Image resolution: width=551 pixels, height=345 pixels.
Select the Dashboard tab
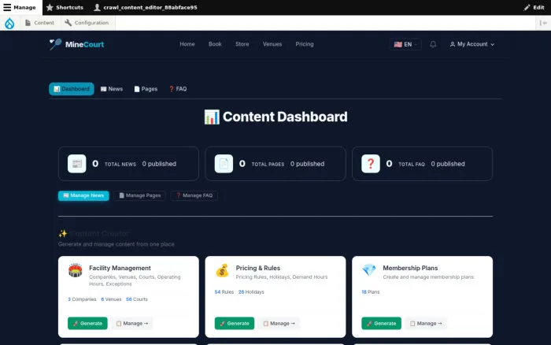[x=72, y=89]
